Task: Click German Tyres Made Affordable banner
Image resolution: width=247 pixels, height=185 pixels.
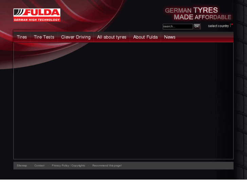Action: click(198, 14)
